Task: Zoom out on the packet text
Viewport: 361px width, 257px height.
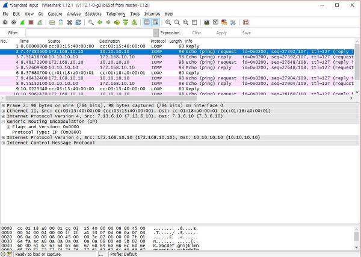Action: 177,22
